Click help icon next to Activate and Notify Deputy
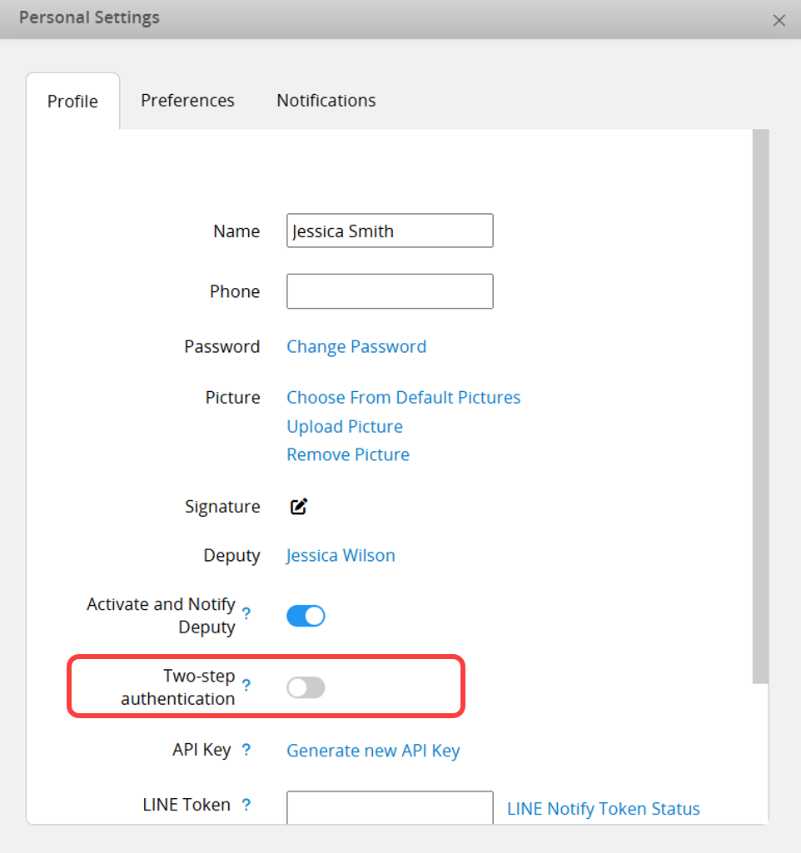This screenshot has height=853, width=801. [246, 614]
